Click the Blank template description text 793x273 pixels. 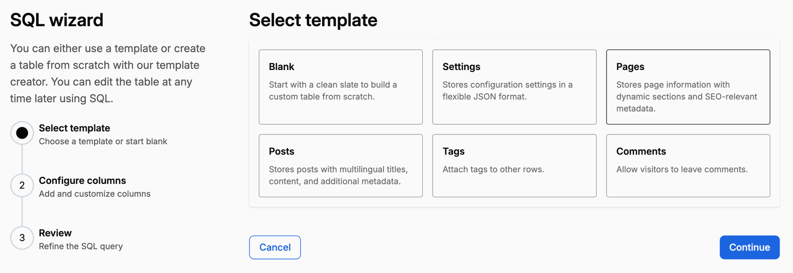333,91
